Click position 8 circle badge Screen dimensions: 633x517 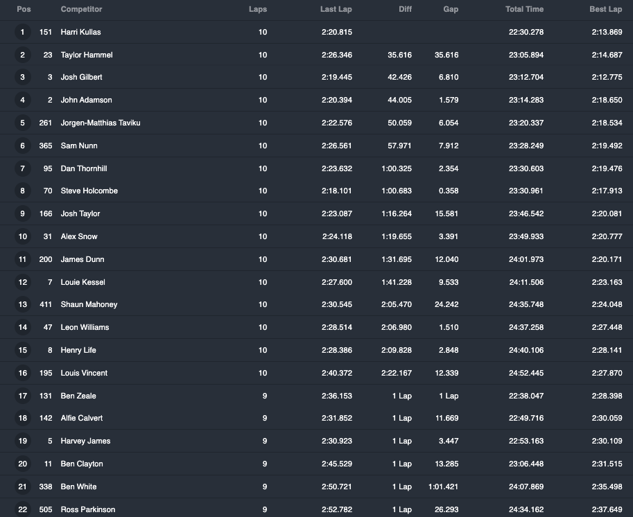pos(23,191)
